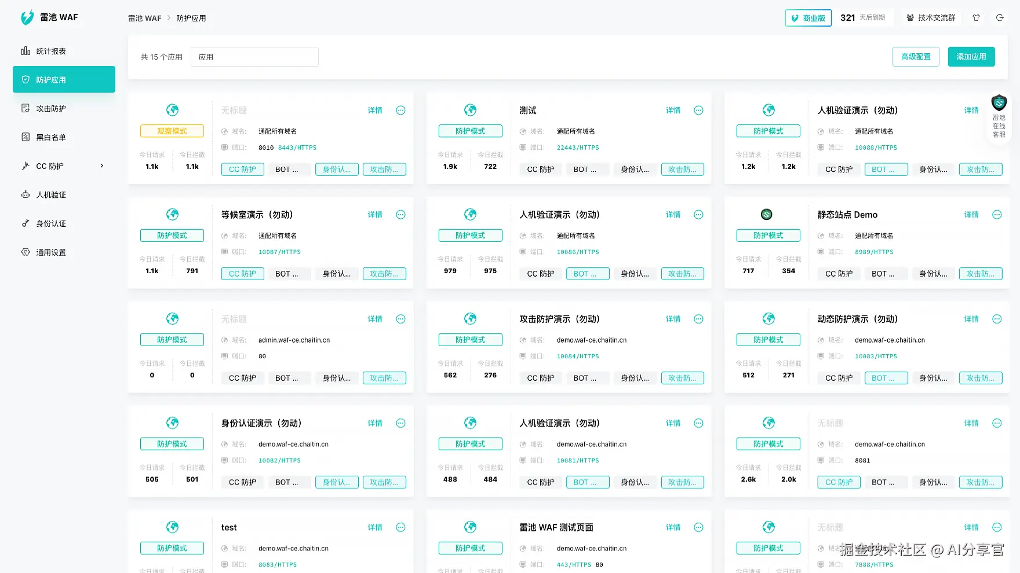Open more options on port 8081 card
This screenshot has height=573, width=1020.
(x=997, y=423)
